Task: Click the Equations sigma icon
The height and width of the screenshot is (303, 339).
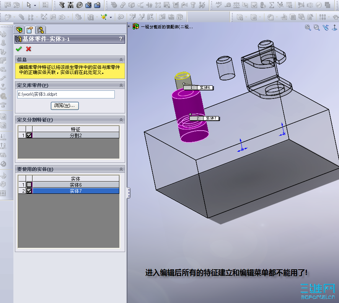Action: coord(272,5)
